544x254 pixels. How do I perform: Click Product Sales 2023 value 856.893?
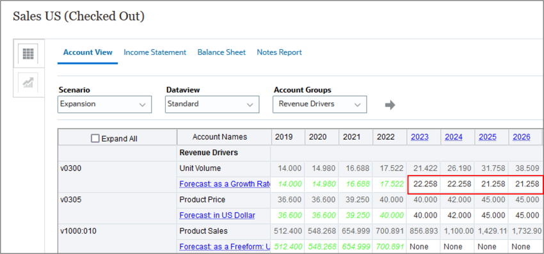coord(424,231)
